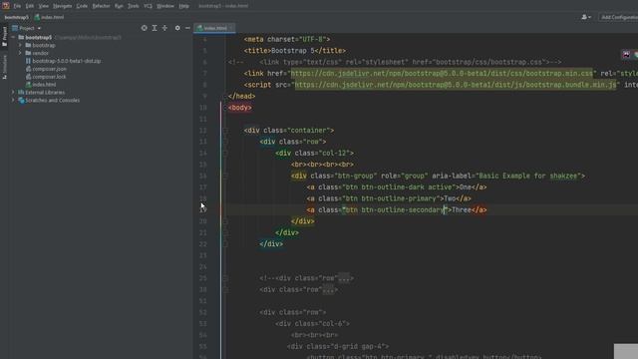Click bootstrap5 breadcrumb in navigation bar
638x359 pixels.
(x=17, y=17)
